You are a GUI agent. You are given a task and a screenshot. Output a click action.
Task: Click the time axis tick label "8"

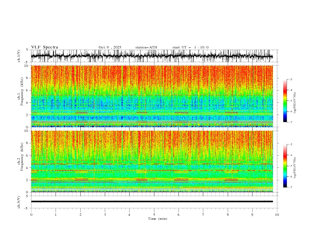coord(228,215)
